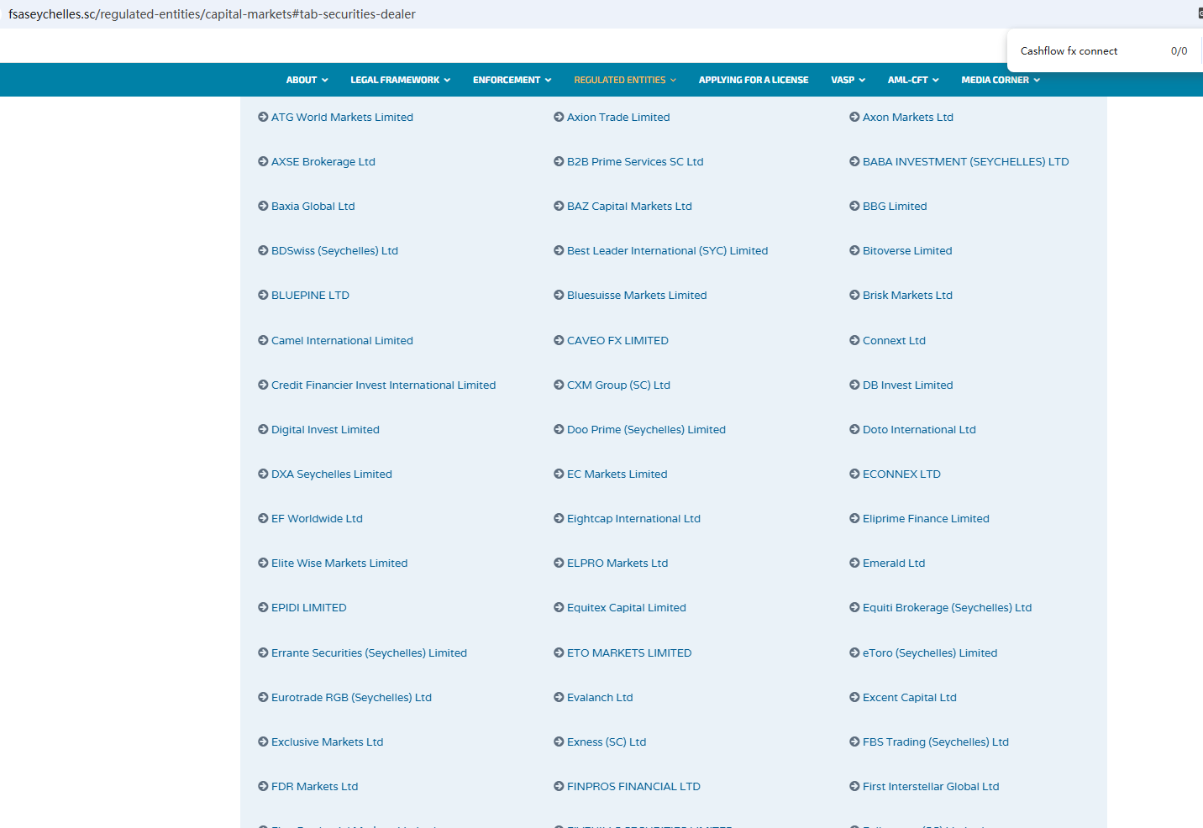Open the Eurotrade RGB (Seychelles) Ltd entry
Image resolution: width=1203 pixels, height=828 pixels.
[x=351, y=698]
